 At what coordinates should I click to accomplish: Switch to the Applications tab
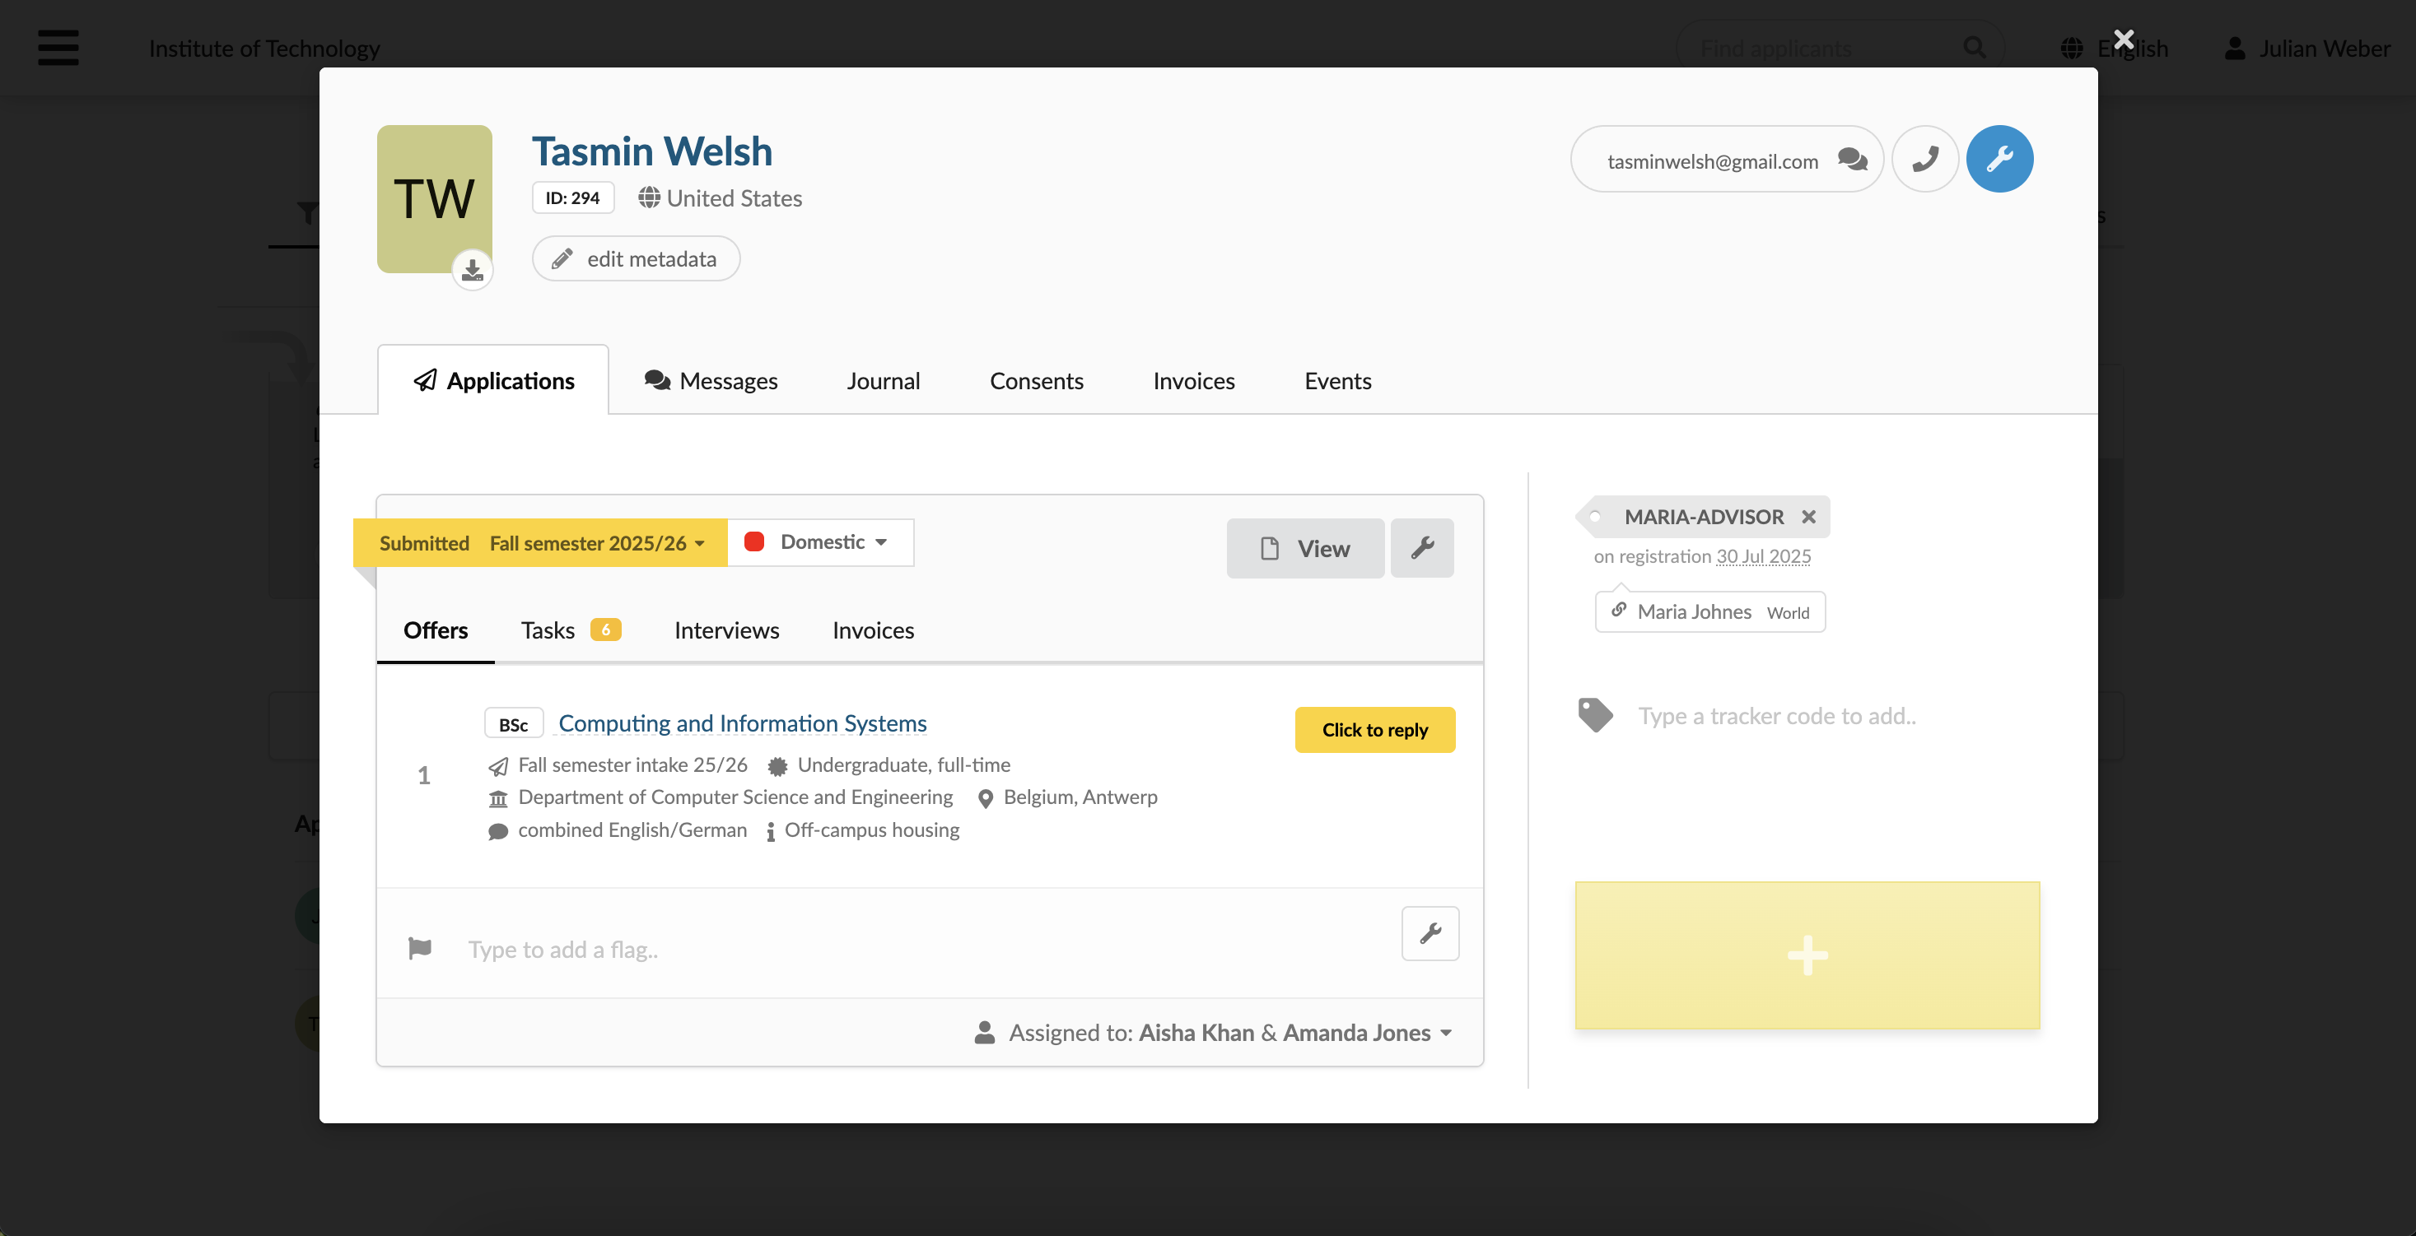(x=493, y=380)
